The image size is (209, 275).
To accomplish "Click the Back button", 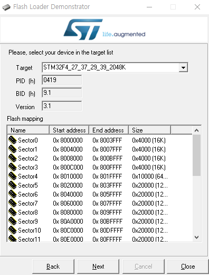I will click(53, 267).
